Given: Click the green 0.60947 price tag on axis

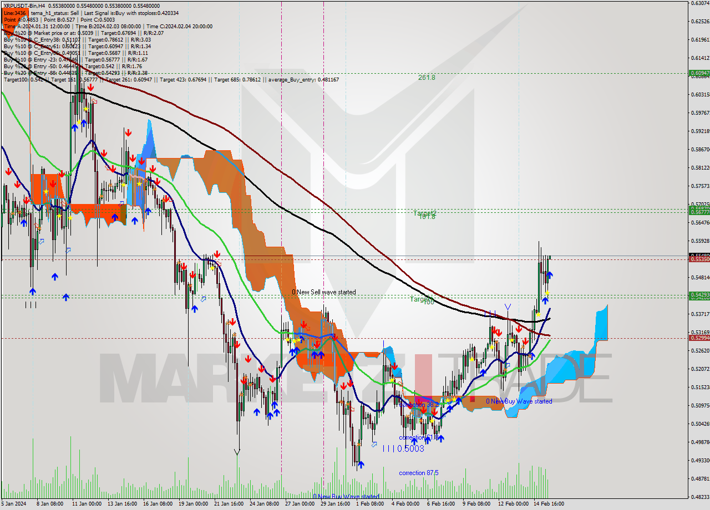Looking at the screenshot, I should [699, 73].
